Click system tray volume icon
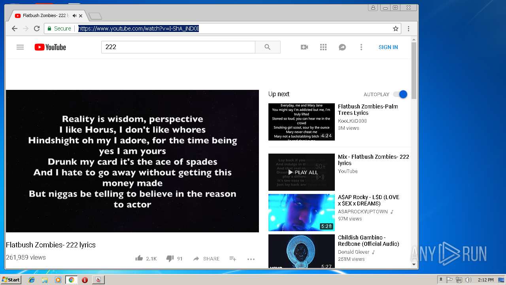The width and height of the screenshot is (506, 285). 468,280
